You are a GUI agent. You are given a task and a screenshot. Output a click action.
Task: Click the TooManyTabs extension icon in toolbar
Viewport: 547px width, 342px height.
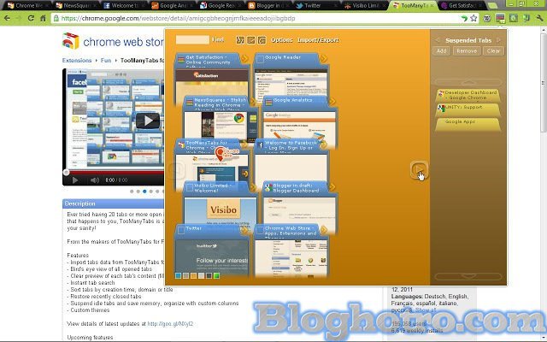(500, 18)
